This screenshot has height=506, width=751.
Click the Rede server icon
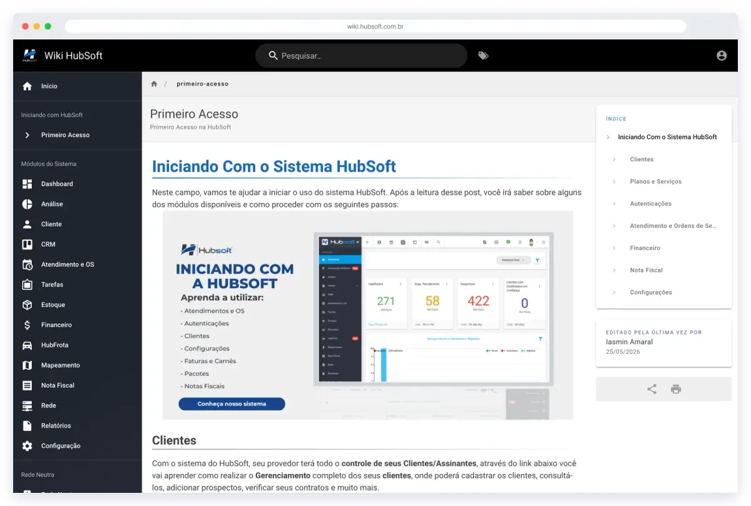(x=27, y=406)
